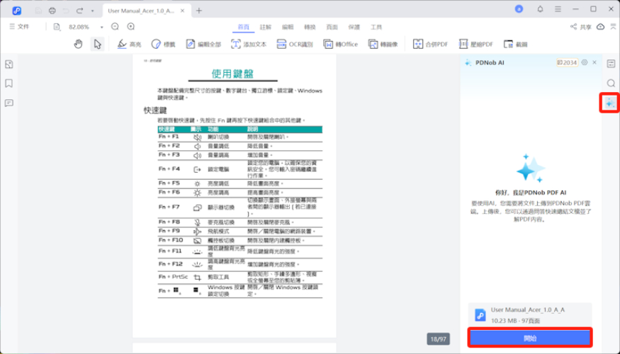
Task: Open the hamburger menu in title bar
Action: [558, 9]
